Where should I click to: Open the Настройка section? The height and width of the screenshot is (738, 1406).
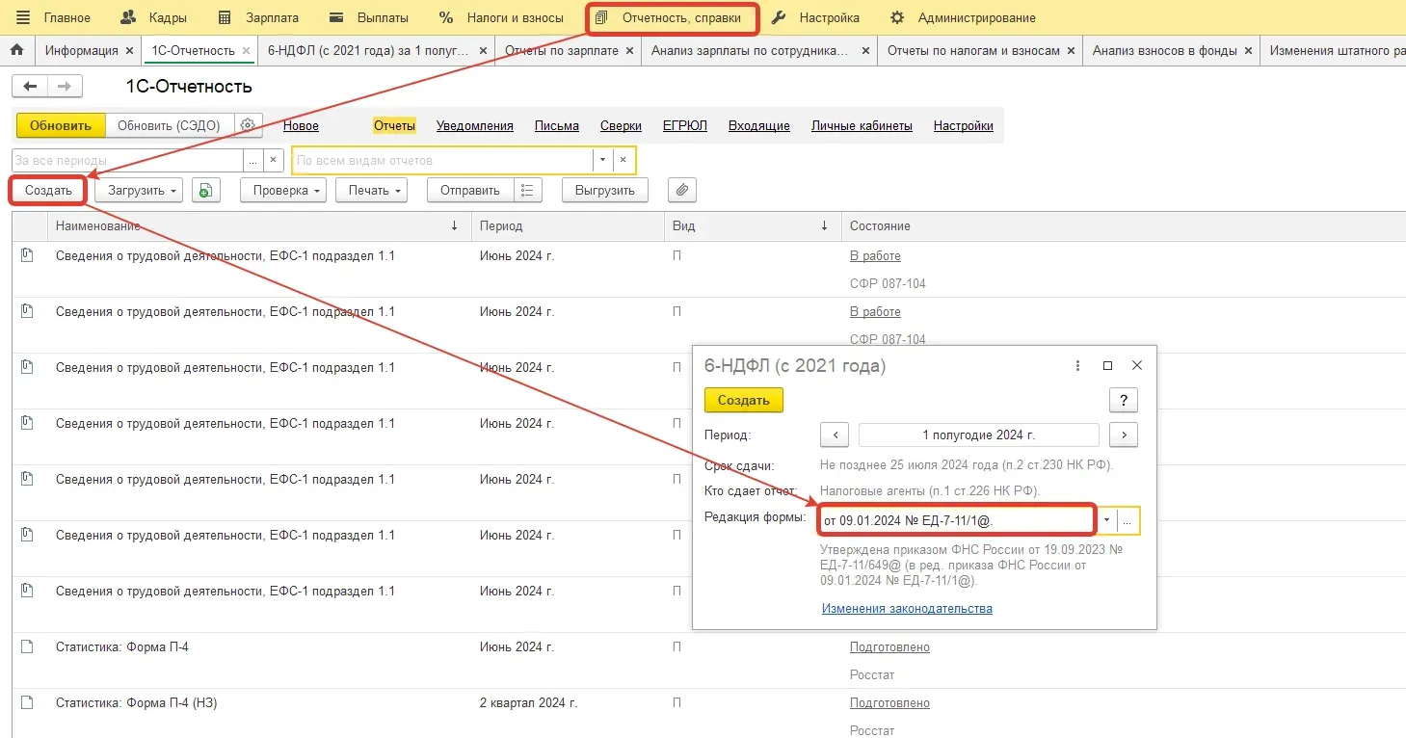pos(816,17)
